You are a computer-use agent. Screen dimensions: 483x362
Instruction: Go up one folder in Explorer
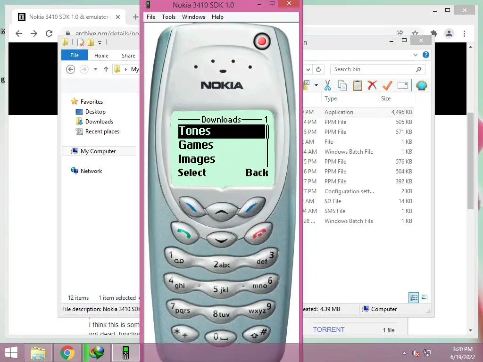click(106, 69)
